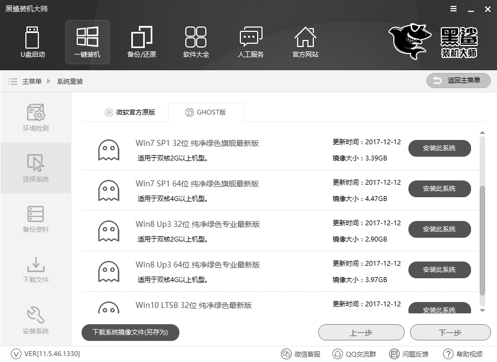
Task: Open the hamburger menu
Action: (x=453, y=9)
